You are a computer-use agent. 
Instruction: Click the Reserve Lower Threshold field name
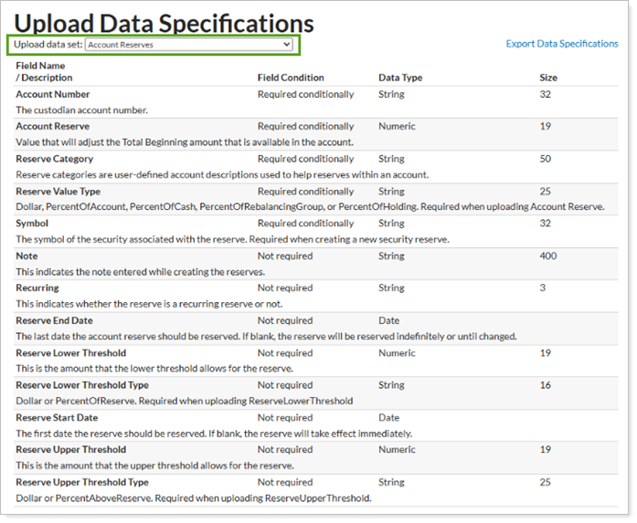point(71,353)
